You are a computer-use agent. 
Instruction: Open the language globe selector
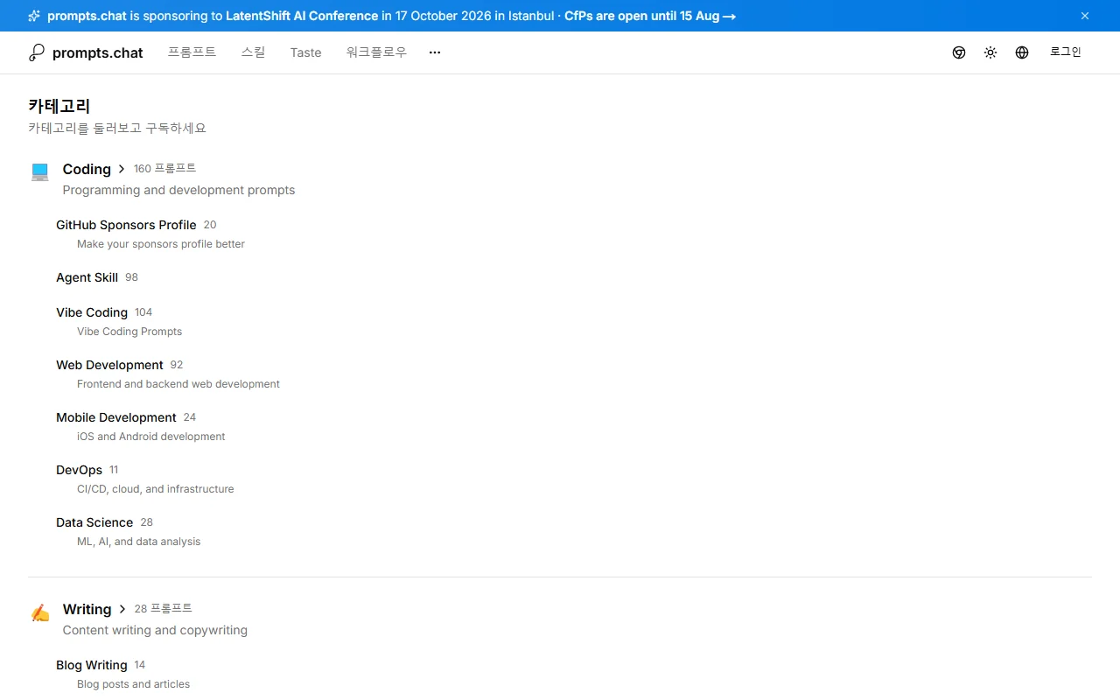pos(1022,52)
